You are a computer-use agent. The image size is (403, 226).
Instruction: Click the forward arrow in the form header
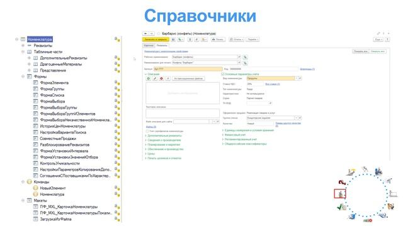[152, 33]
